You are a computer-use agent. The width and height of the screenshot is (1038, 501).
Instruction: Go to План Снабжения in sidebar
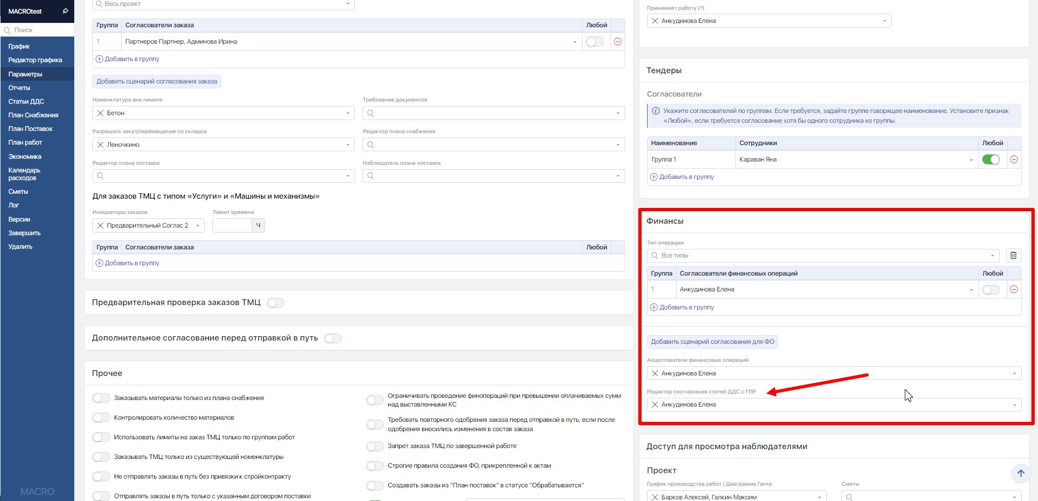click(33, 115)
